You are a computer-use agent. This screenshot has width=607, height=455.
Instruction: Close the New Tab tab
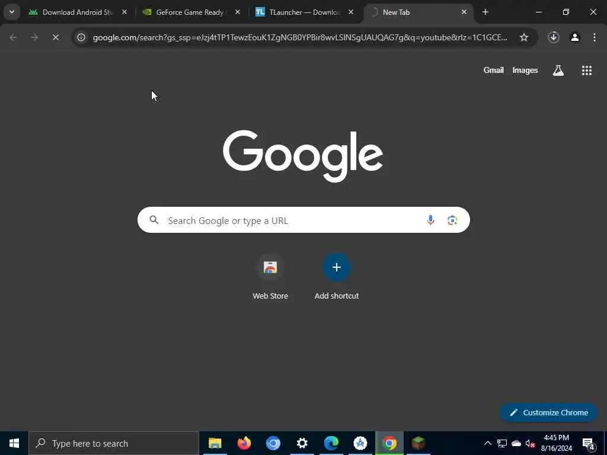pos(464,12)
